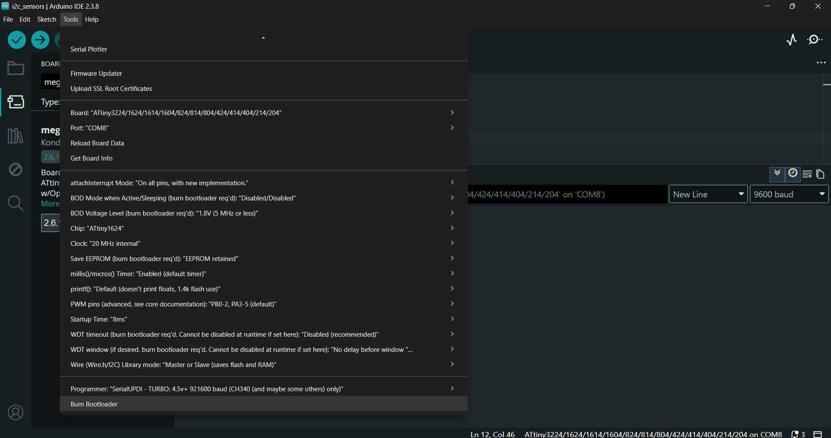Open the Search sidebar icon
This screenshot has width=831, height=438.
click(x=16, y=203)
